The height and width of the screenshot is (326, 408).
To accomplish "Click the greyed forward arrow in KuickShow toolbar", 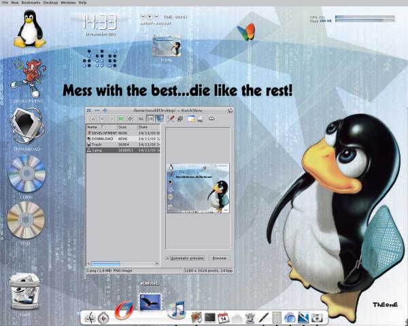I will click(111, 119).
